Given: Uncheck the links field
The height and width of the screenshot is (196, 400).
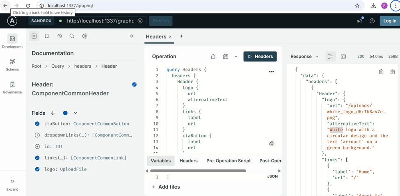Looking at the screenshot, I should 37,158.
